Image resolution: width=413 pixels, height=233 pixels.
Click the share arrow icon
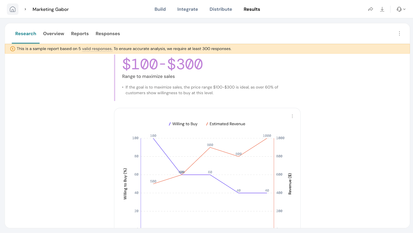(x=370, y=9)
